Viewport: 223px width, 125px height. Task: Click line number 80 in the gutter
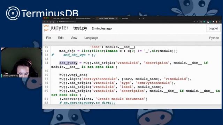click(x=46, y=91)
